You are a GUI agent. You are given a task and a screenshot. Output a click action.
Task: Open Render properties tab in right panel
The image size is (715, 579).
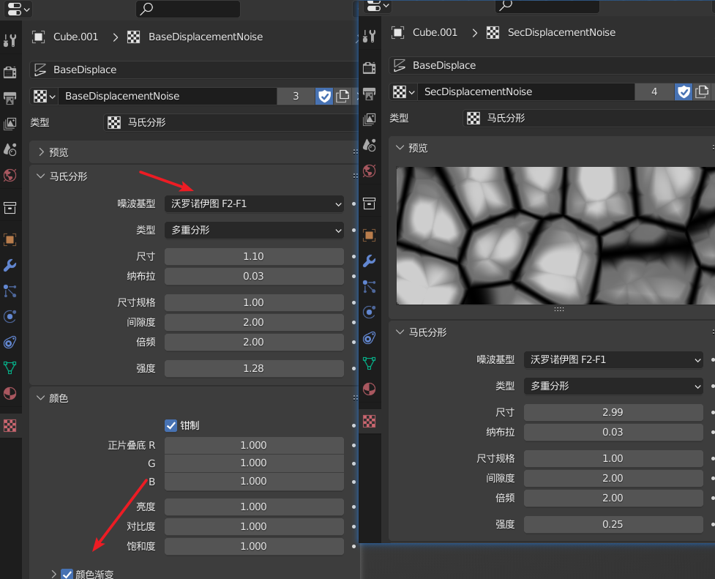point(370,67)
